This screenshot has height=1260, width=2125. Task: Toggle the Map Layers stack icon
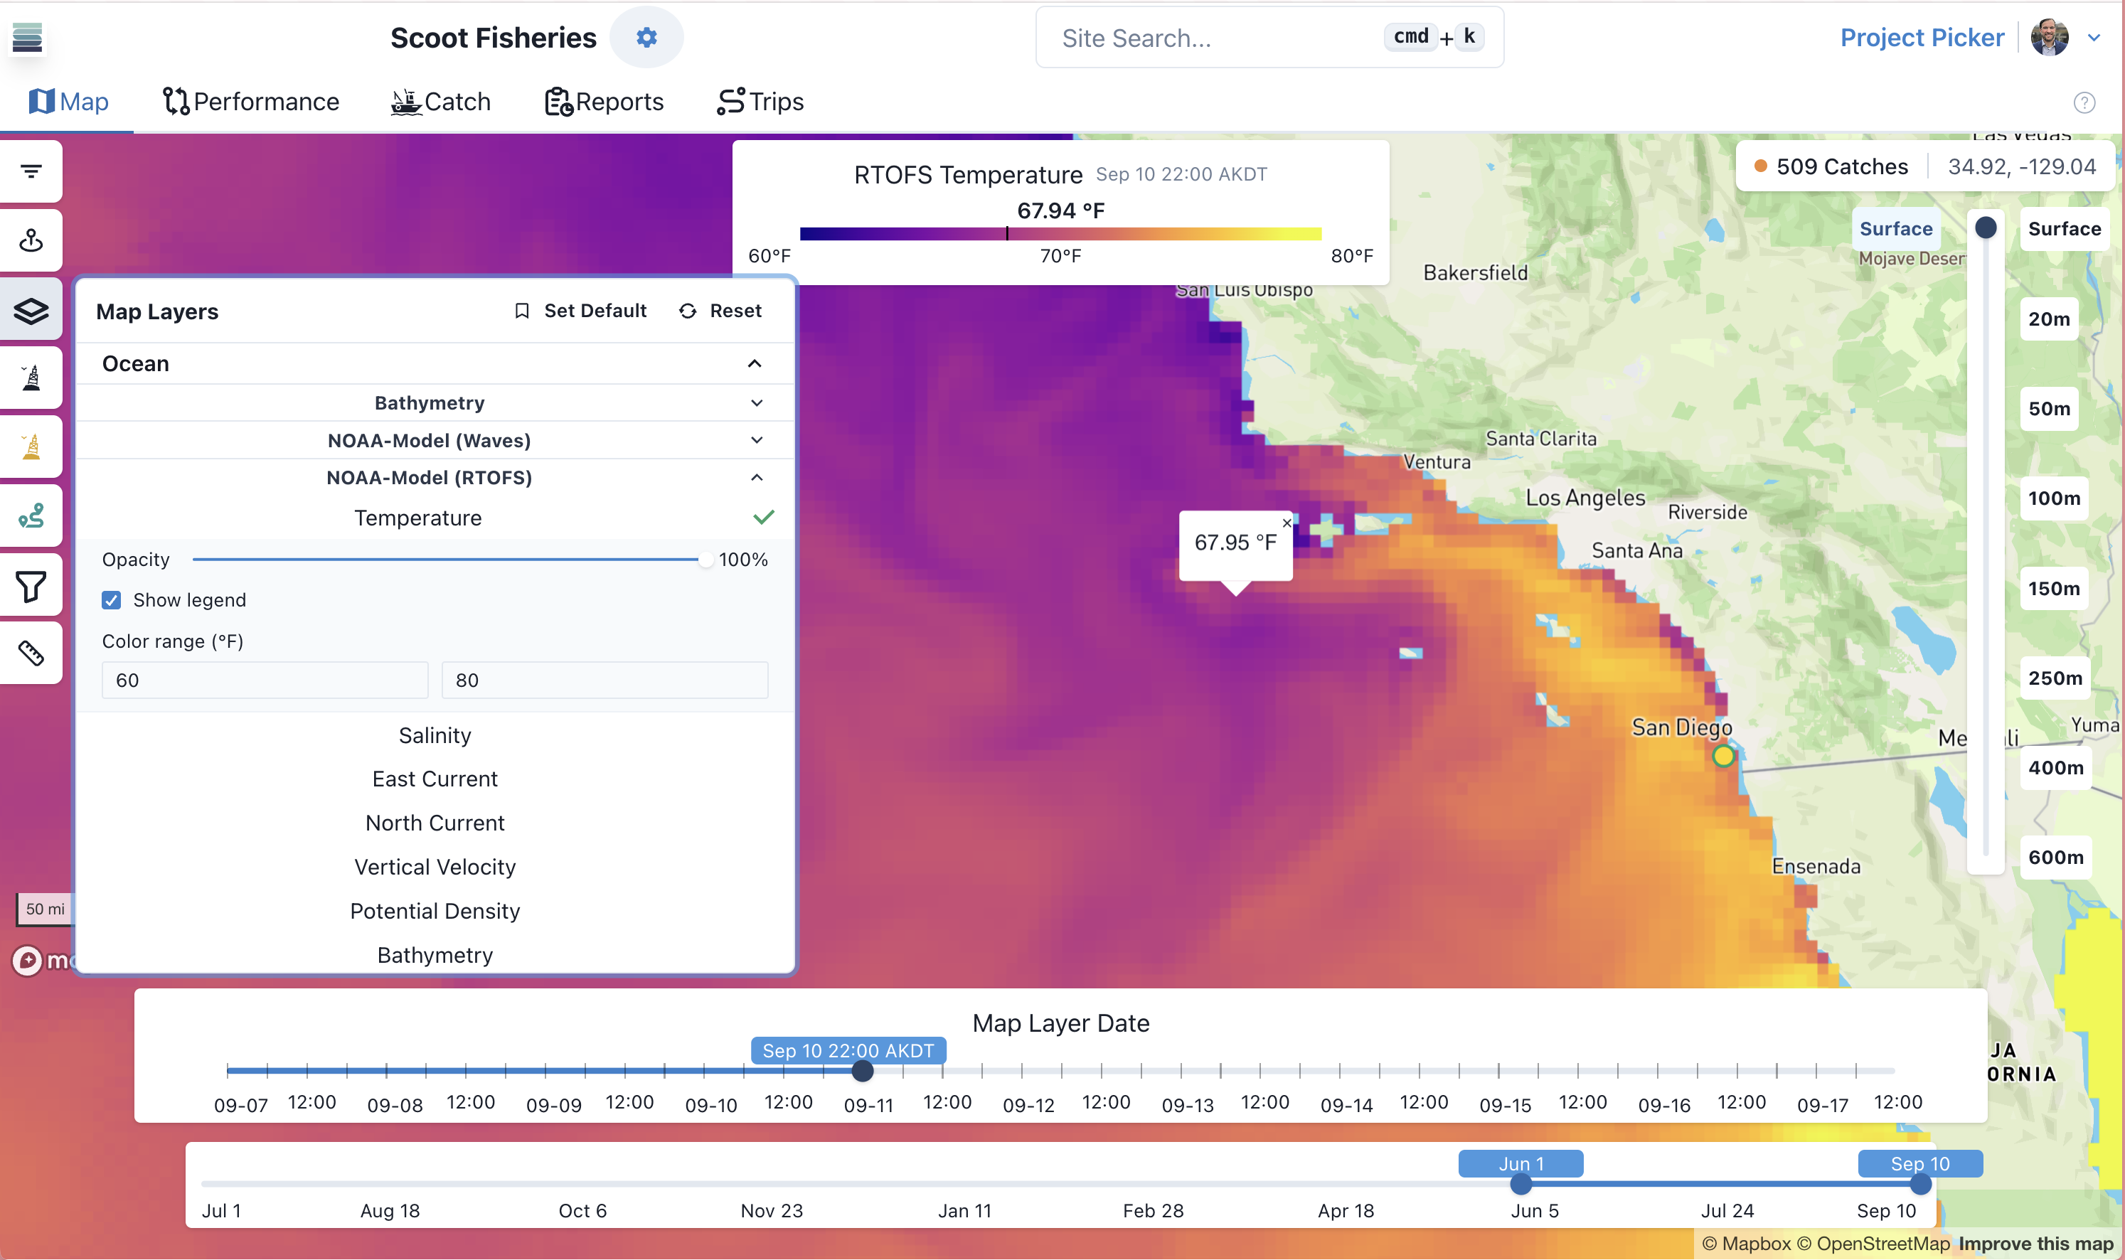tap(31, 310)
